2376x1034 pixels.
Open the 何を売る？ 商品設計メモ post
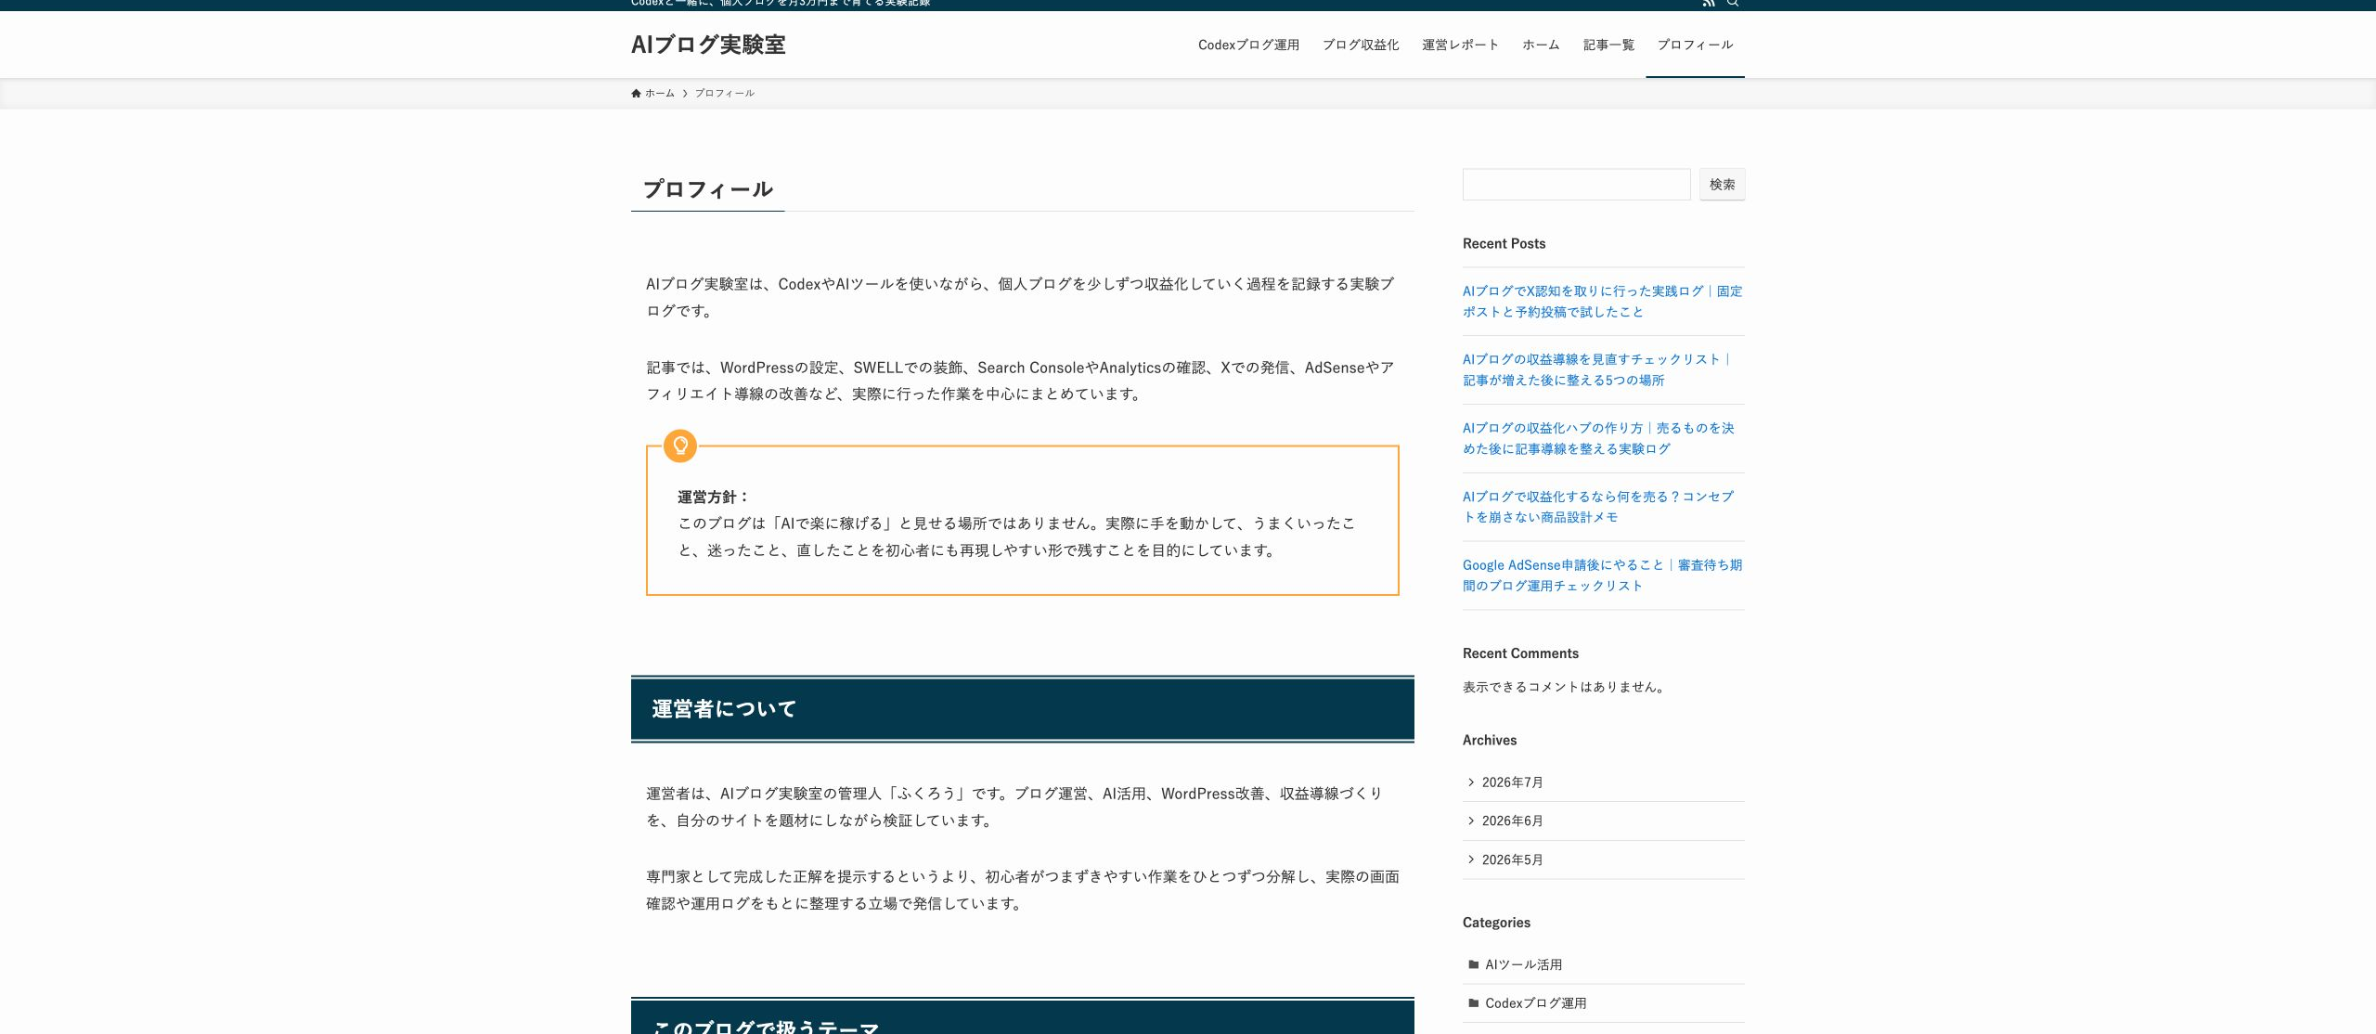[x=1598, y=507]
